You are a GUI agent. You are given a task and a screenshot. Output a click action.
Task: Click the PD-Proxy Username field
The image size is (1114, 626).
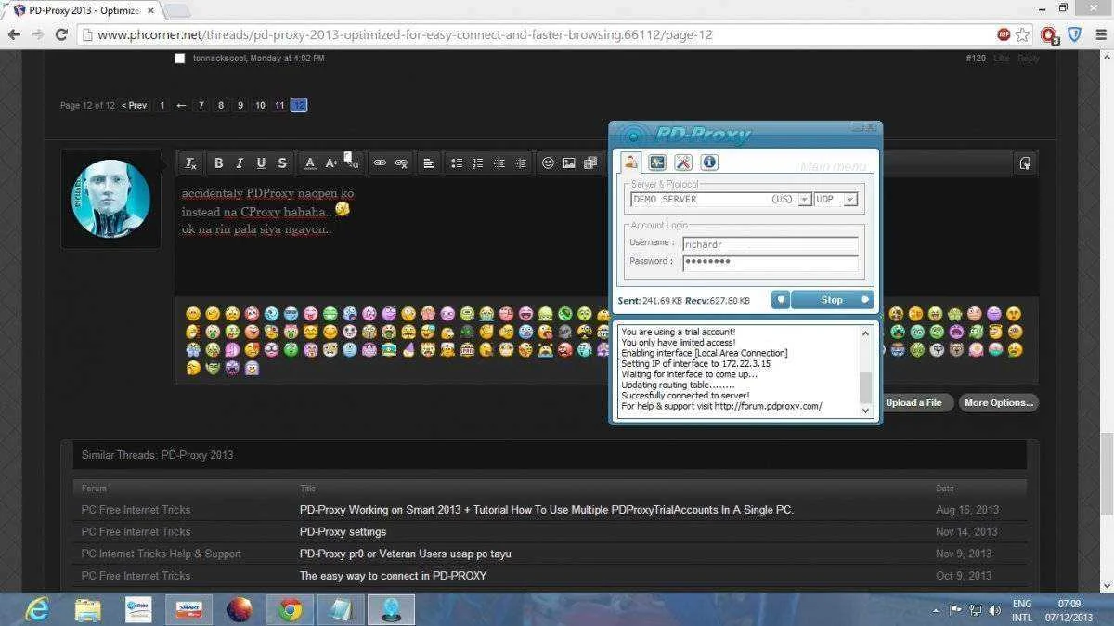pyautogui.click(x=770, y=244)
